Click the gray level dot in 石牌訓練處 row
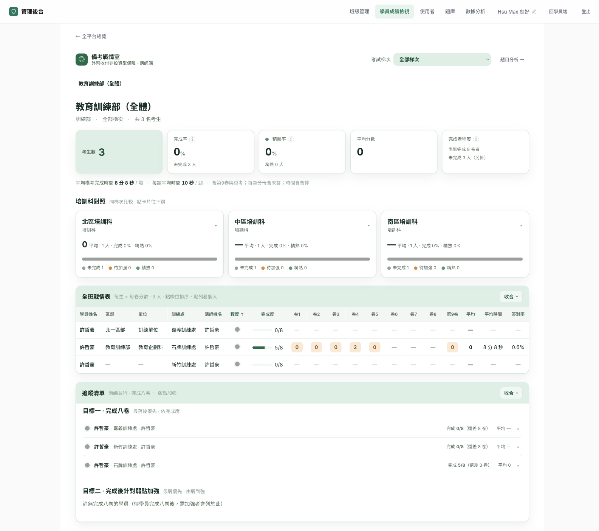This screenshot has height=531, width=599. [237, 347]
